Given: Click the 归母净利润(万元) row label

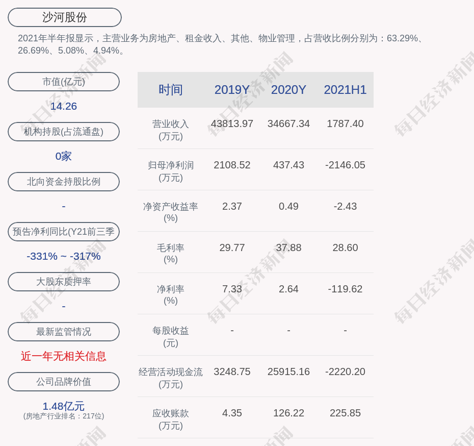Looking at the screenshot, I should pos(171,171).
